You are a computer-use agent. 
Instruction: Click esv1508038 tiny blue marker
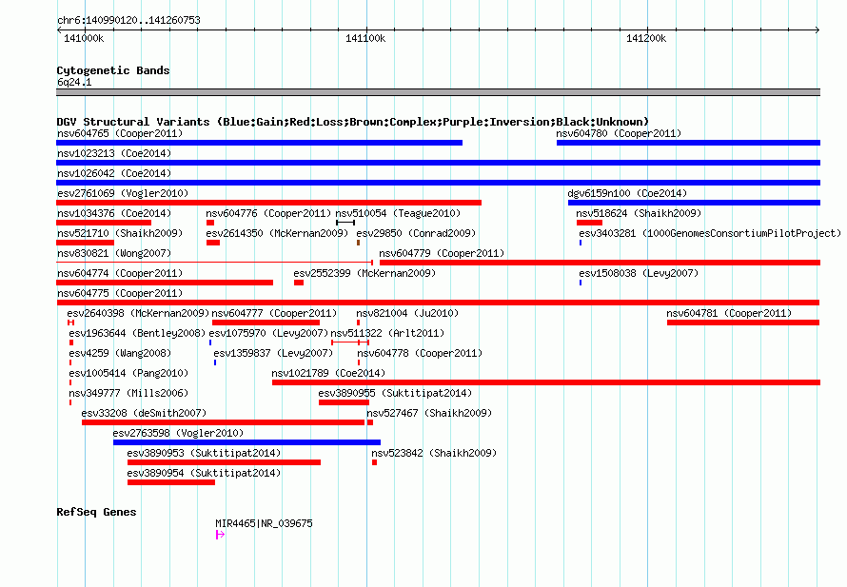[x=581, y=283]
